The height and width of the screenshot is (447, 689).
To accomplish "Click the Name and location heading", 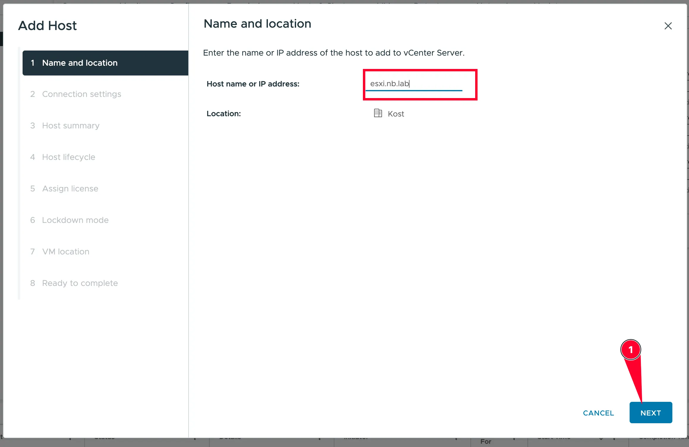I will point(257,24).
